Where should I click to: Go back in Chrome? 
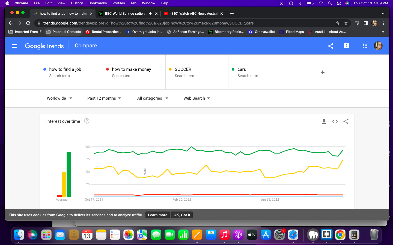(x=11, y=23)
